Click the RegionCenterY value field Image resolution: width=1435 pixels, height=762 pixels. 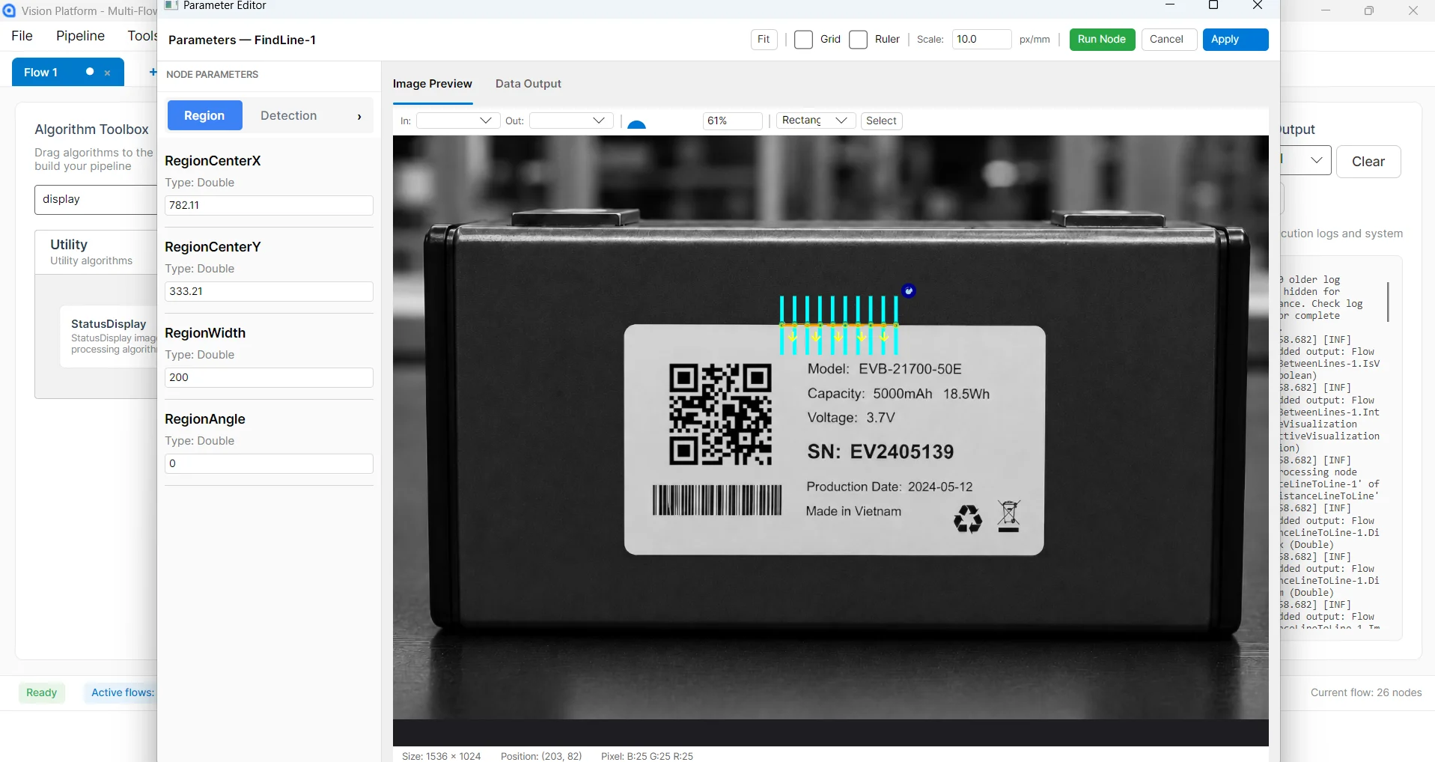click(269, 291)
